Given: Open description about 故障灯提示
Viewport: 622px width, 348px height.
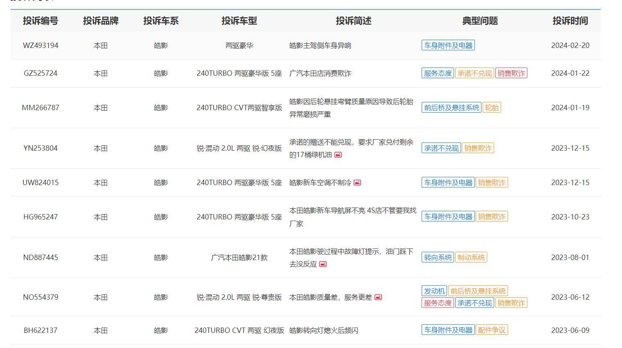Looking at the screenshot, I should pyautogui.click(x=352, y=258).
